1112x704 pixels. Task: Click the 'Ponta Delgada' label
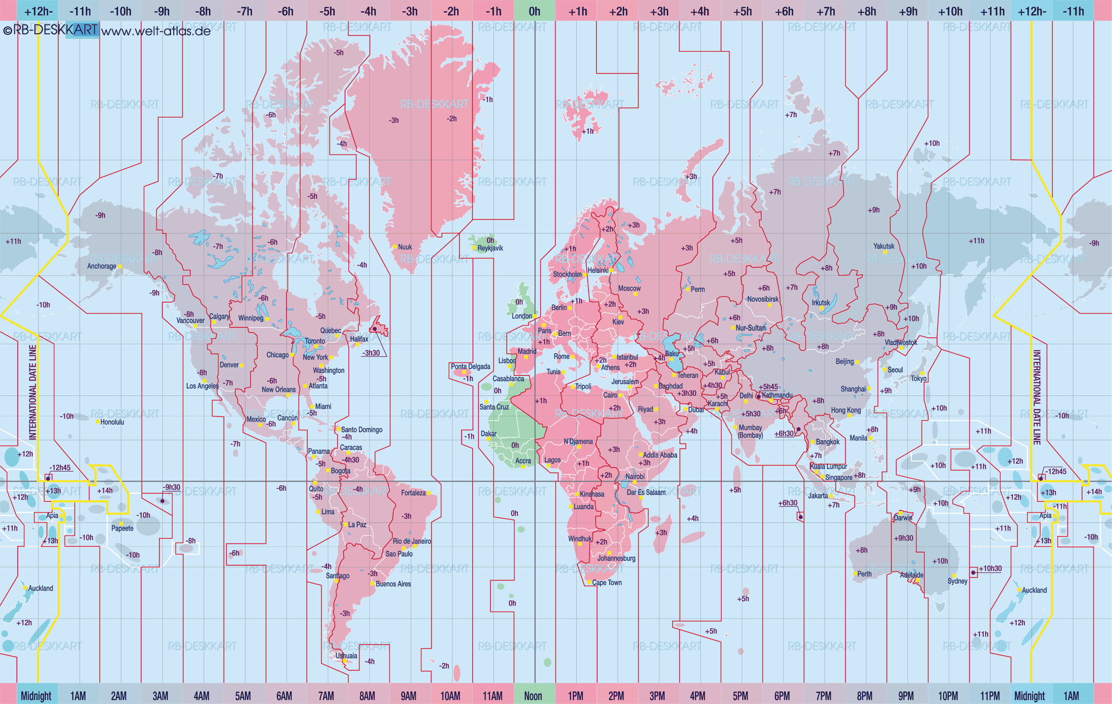click(x=470, y=367)
